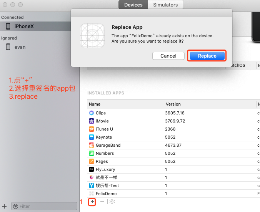This screenshot has height=212, width=260.
Task: Click version 2360 of iTunes U
Action: [x=170, y=129]
